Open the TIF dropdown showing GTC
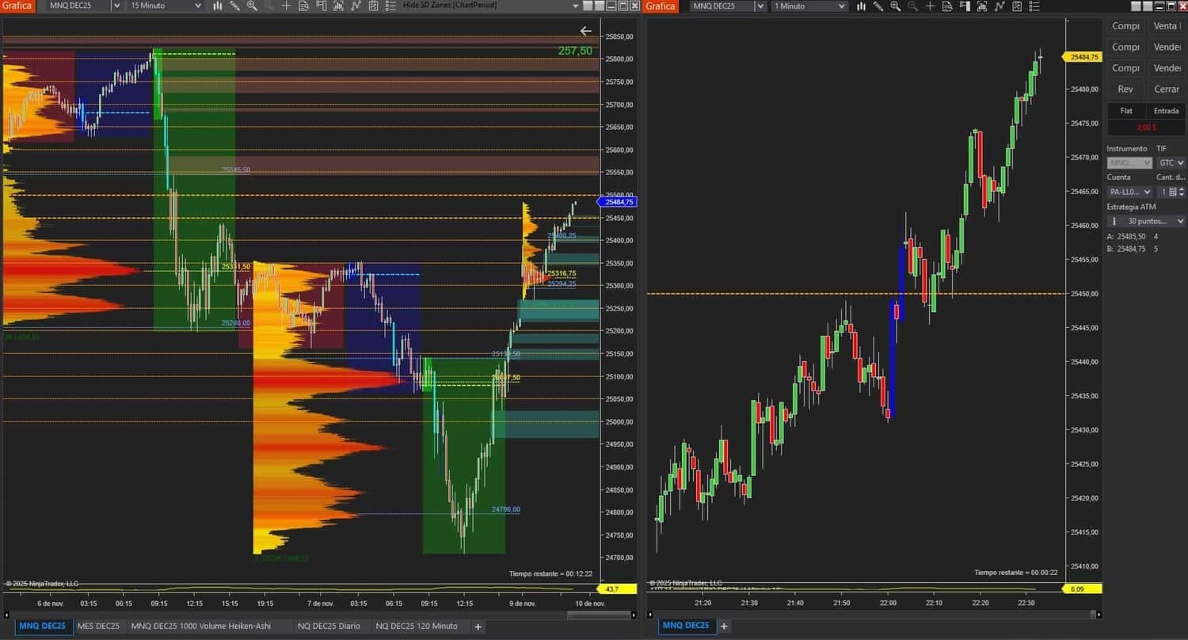This screenshot has height=640, width=1188. click(1171, 162)
